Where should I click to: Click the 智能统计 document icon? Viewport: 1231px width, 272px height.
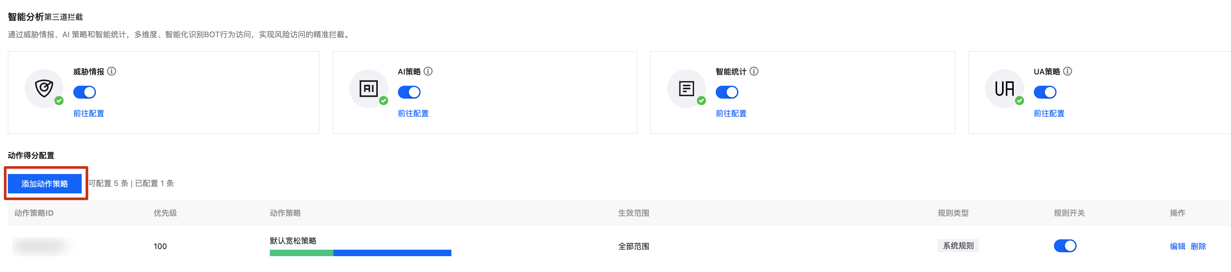pyautogui.click(x=686, y=89)
